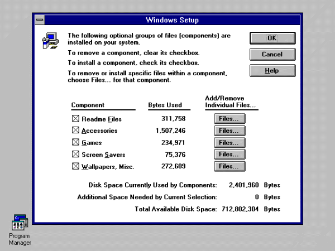Image resolution: width=335 pixels, height=251 pixels.
Task: Open Files... for Readme Files
Action: 229,119
